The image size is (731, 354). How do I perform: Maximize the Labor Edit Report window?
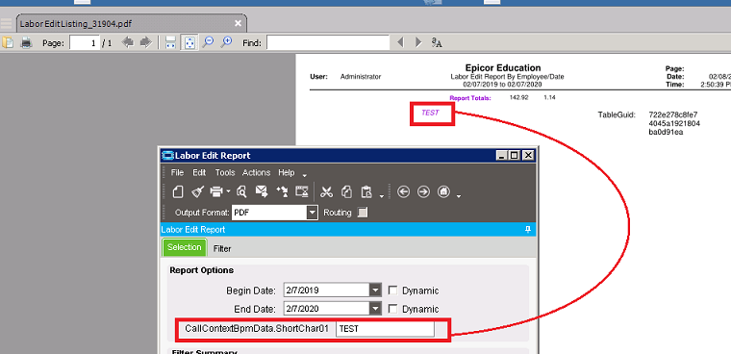coord(514,156)
